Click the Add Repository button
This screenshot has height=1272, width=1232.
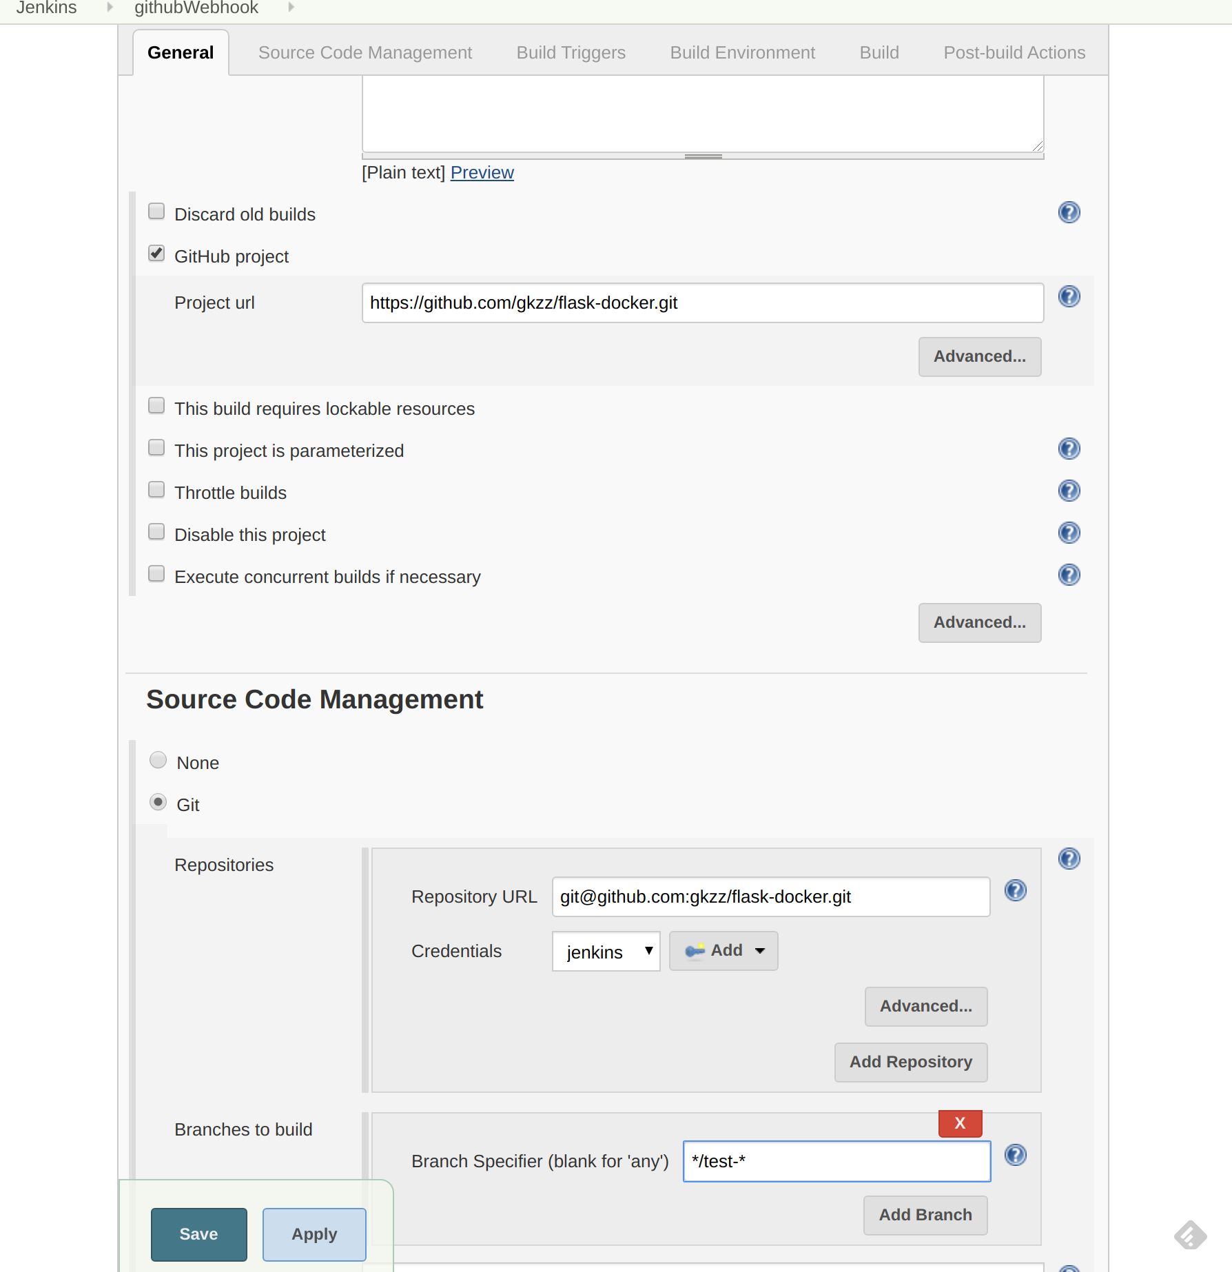910,1062
